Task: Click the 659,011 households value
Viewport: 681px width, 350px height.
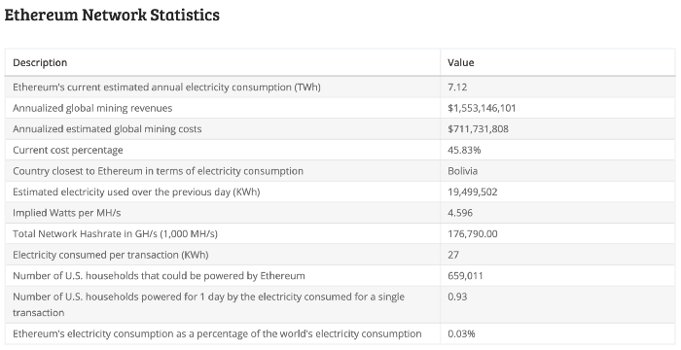Action: 465,276
